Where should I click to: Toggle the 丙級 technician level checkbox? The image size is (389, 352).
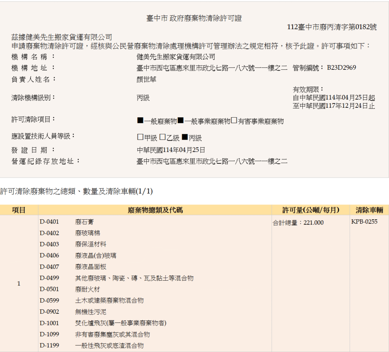(185, 137)
